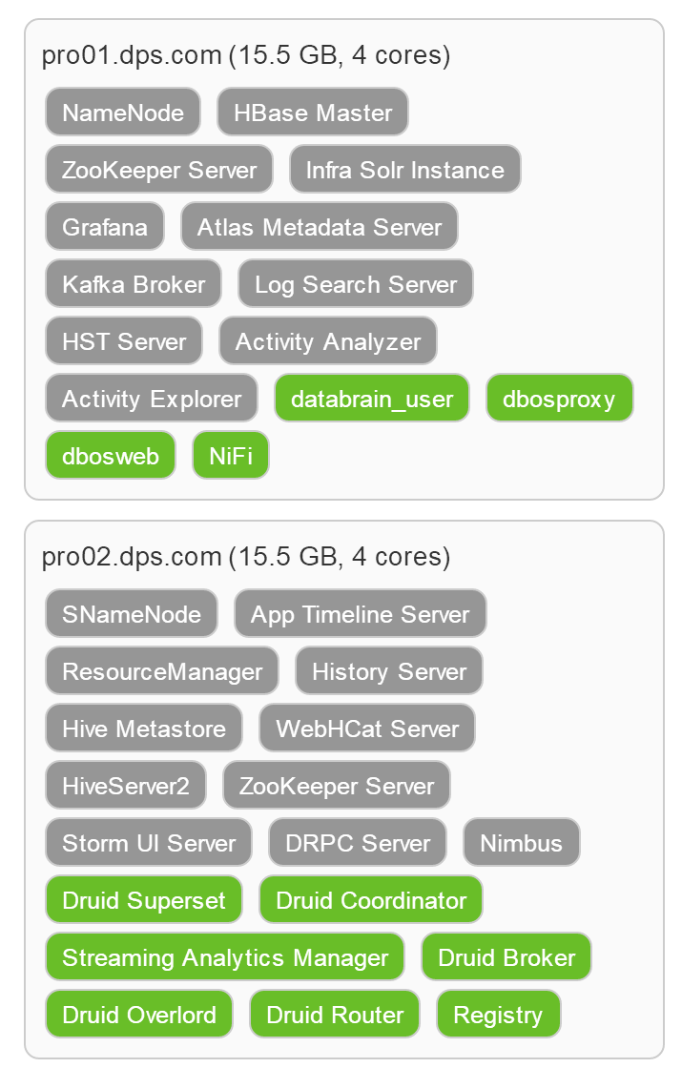This screenshot has width=682, height=1068.
Task: Select the NameNode component tag
Action: click(x=123, y=113)
